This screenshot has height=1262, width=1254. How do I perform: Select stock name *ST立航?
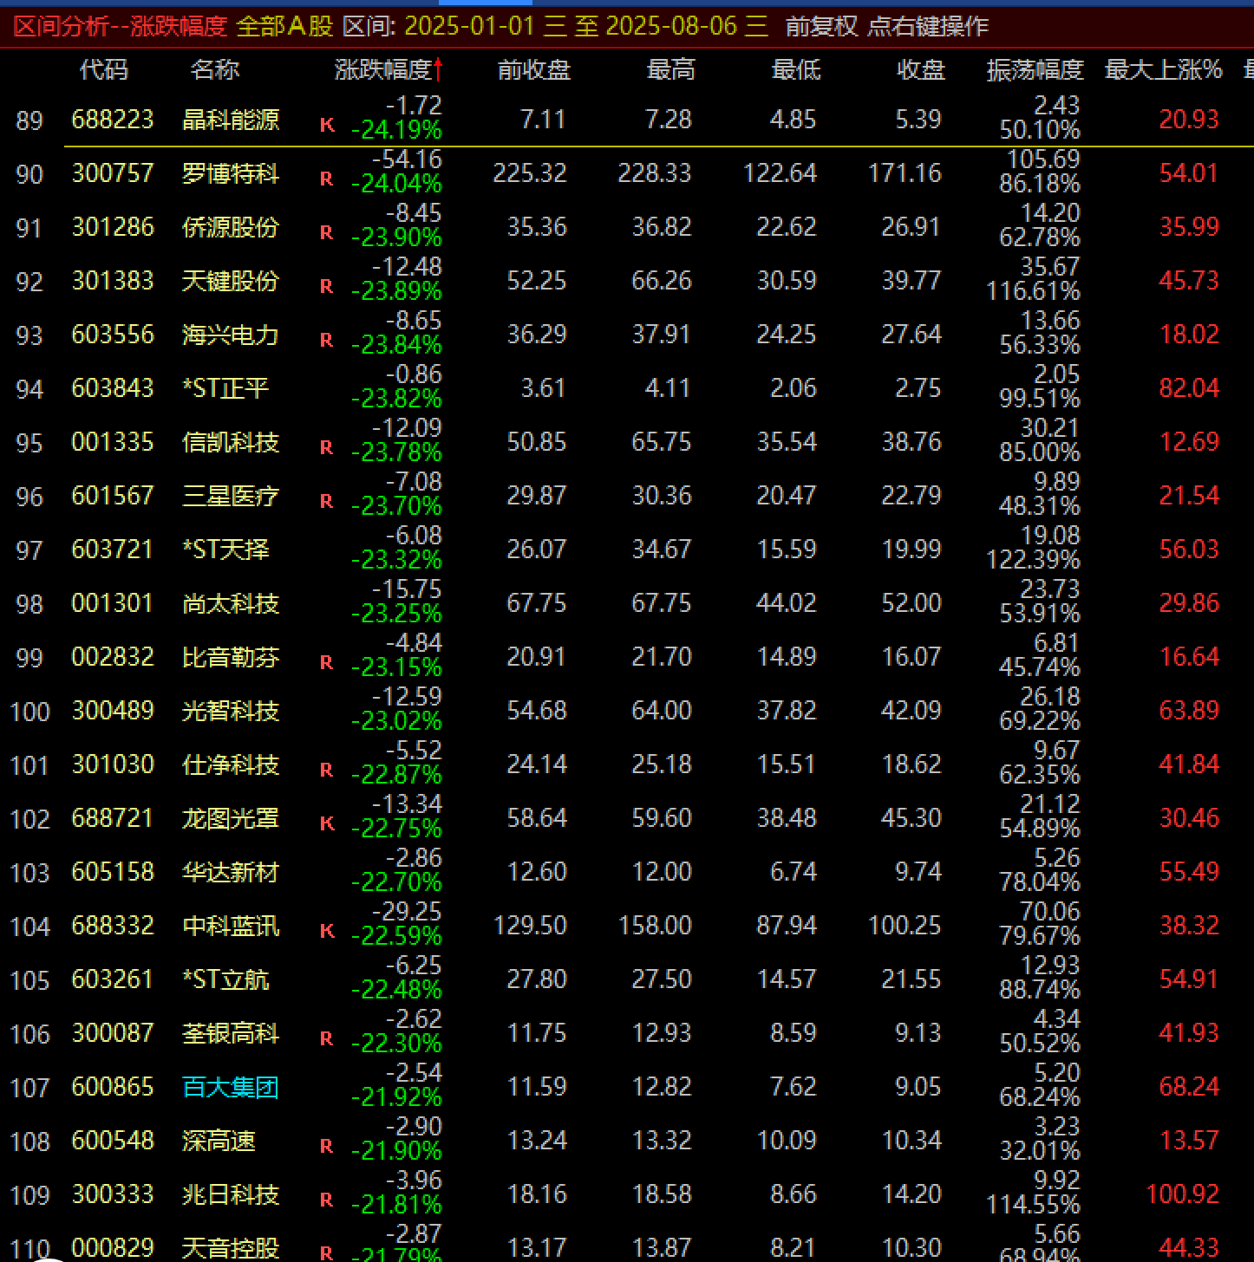225,979
